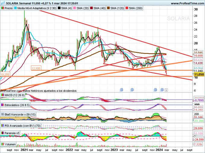Click the Paranoia v5 indicator icon
The height and width of the screenshot is (153, 205).
click(x=2, y=133)
